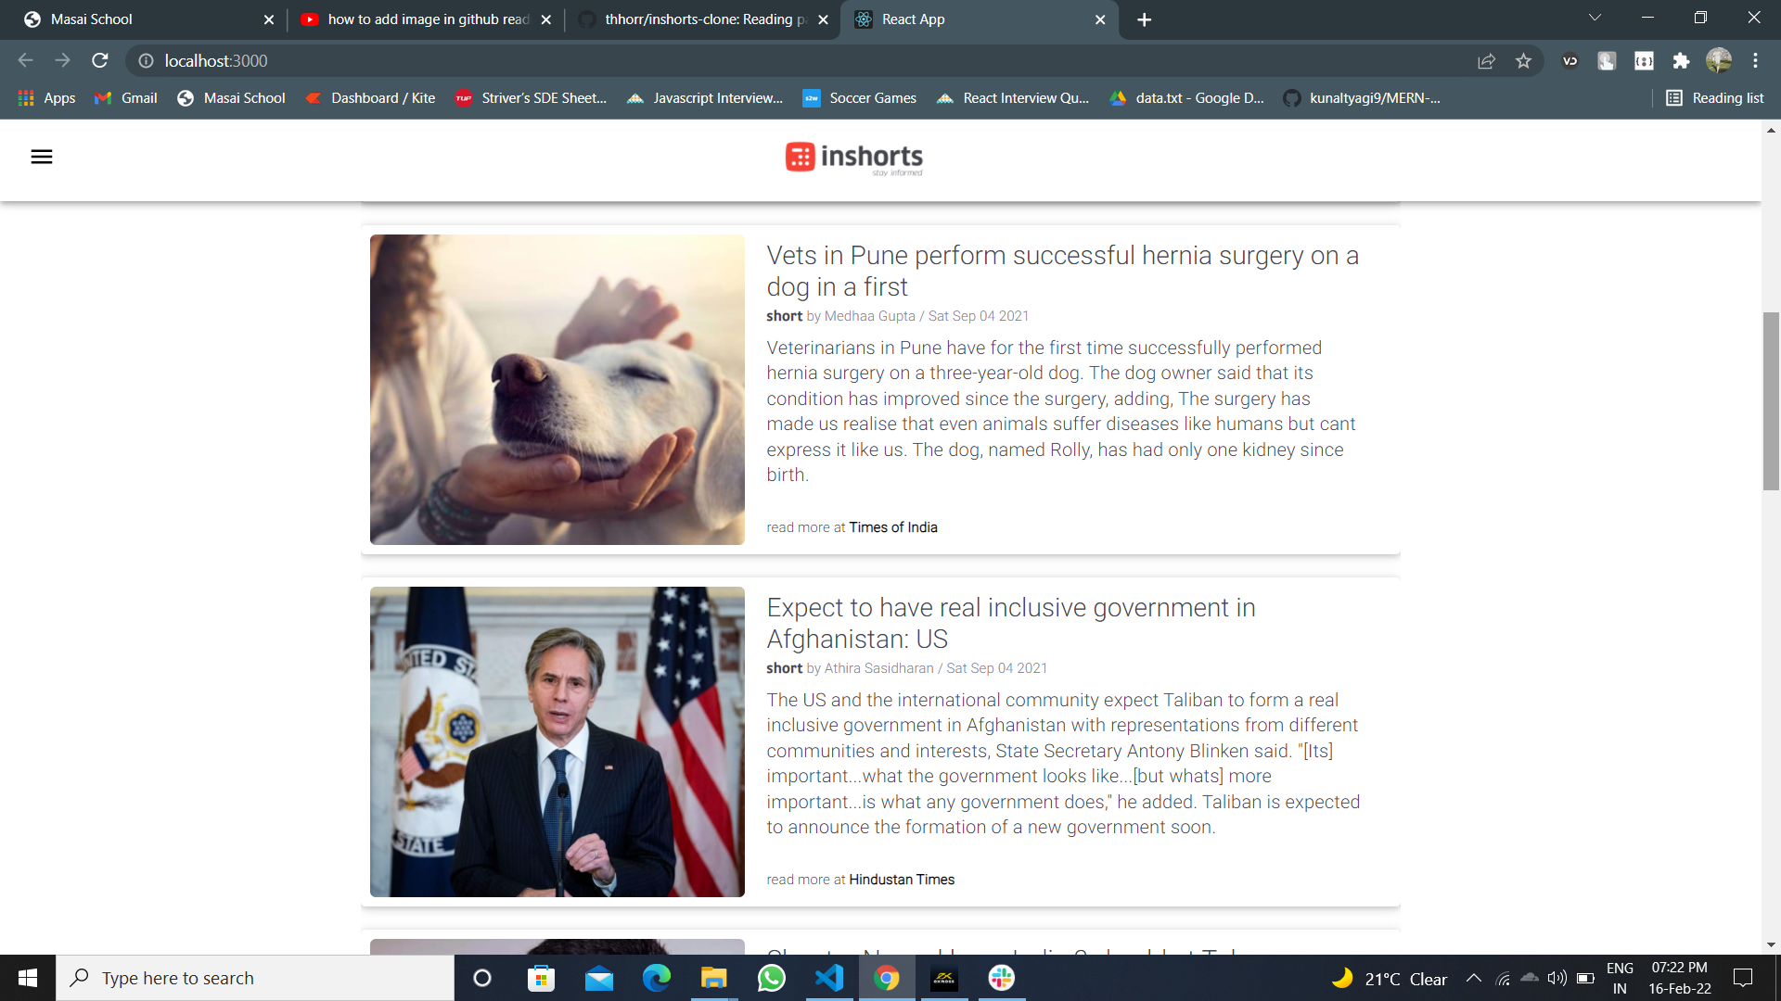Viewport: 1781px width, 1001px height.
Task: Launch Visual Studio Code from the taskbar
Action: click(828, 978)
